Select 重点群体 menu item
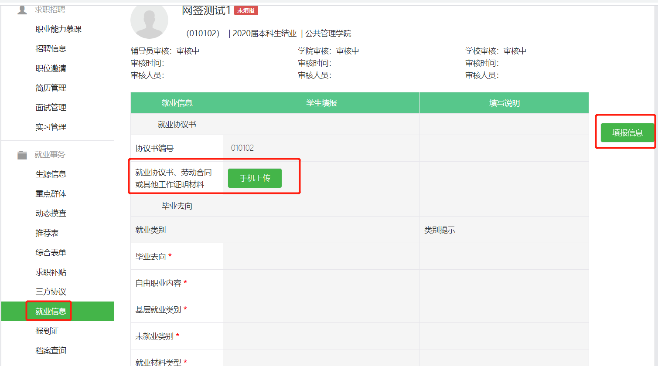658x366 pixels. coord(51,194)
